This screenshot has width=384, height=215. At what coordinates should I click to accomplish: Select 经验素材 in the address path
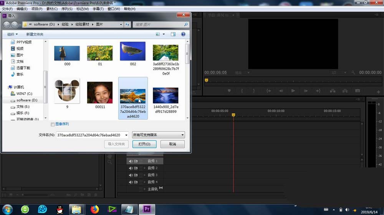82,24
